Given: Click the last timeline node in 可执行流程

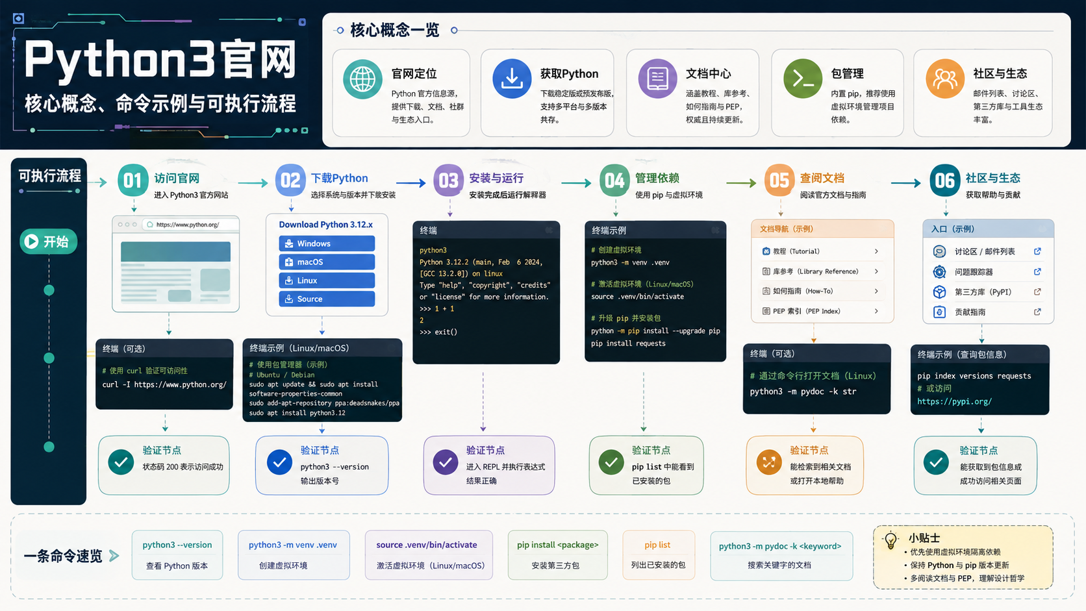Looking at the screenshot, I should click(x=49, y=447).
